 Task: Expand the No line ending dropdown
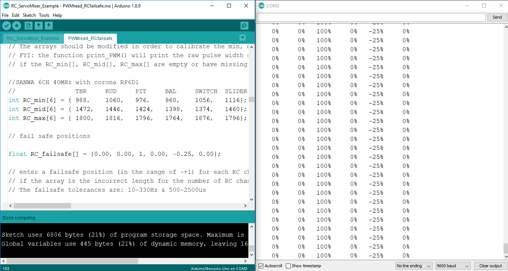point(414,266)
